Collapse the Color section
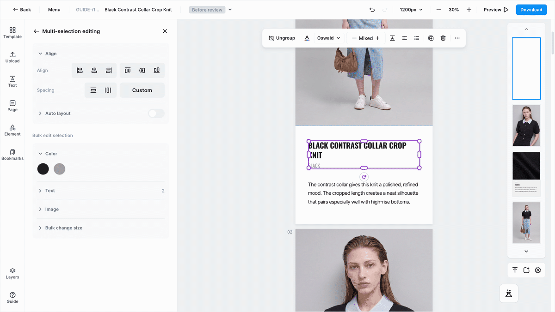Image resolution: width=555 pixels, height=312 pixels. coord(41,154)
